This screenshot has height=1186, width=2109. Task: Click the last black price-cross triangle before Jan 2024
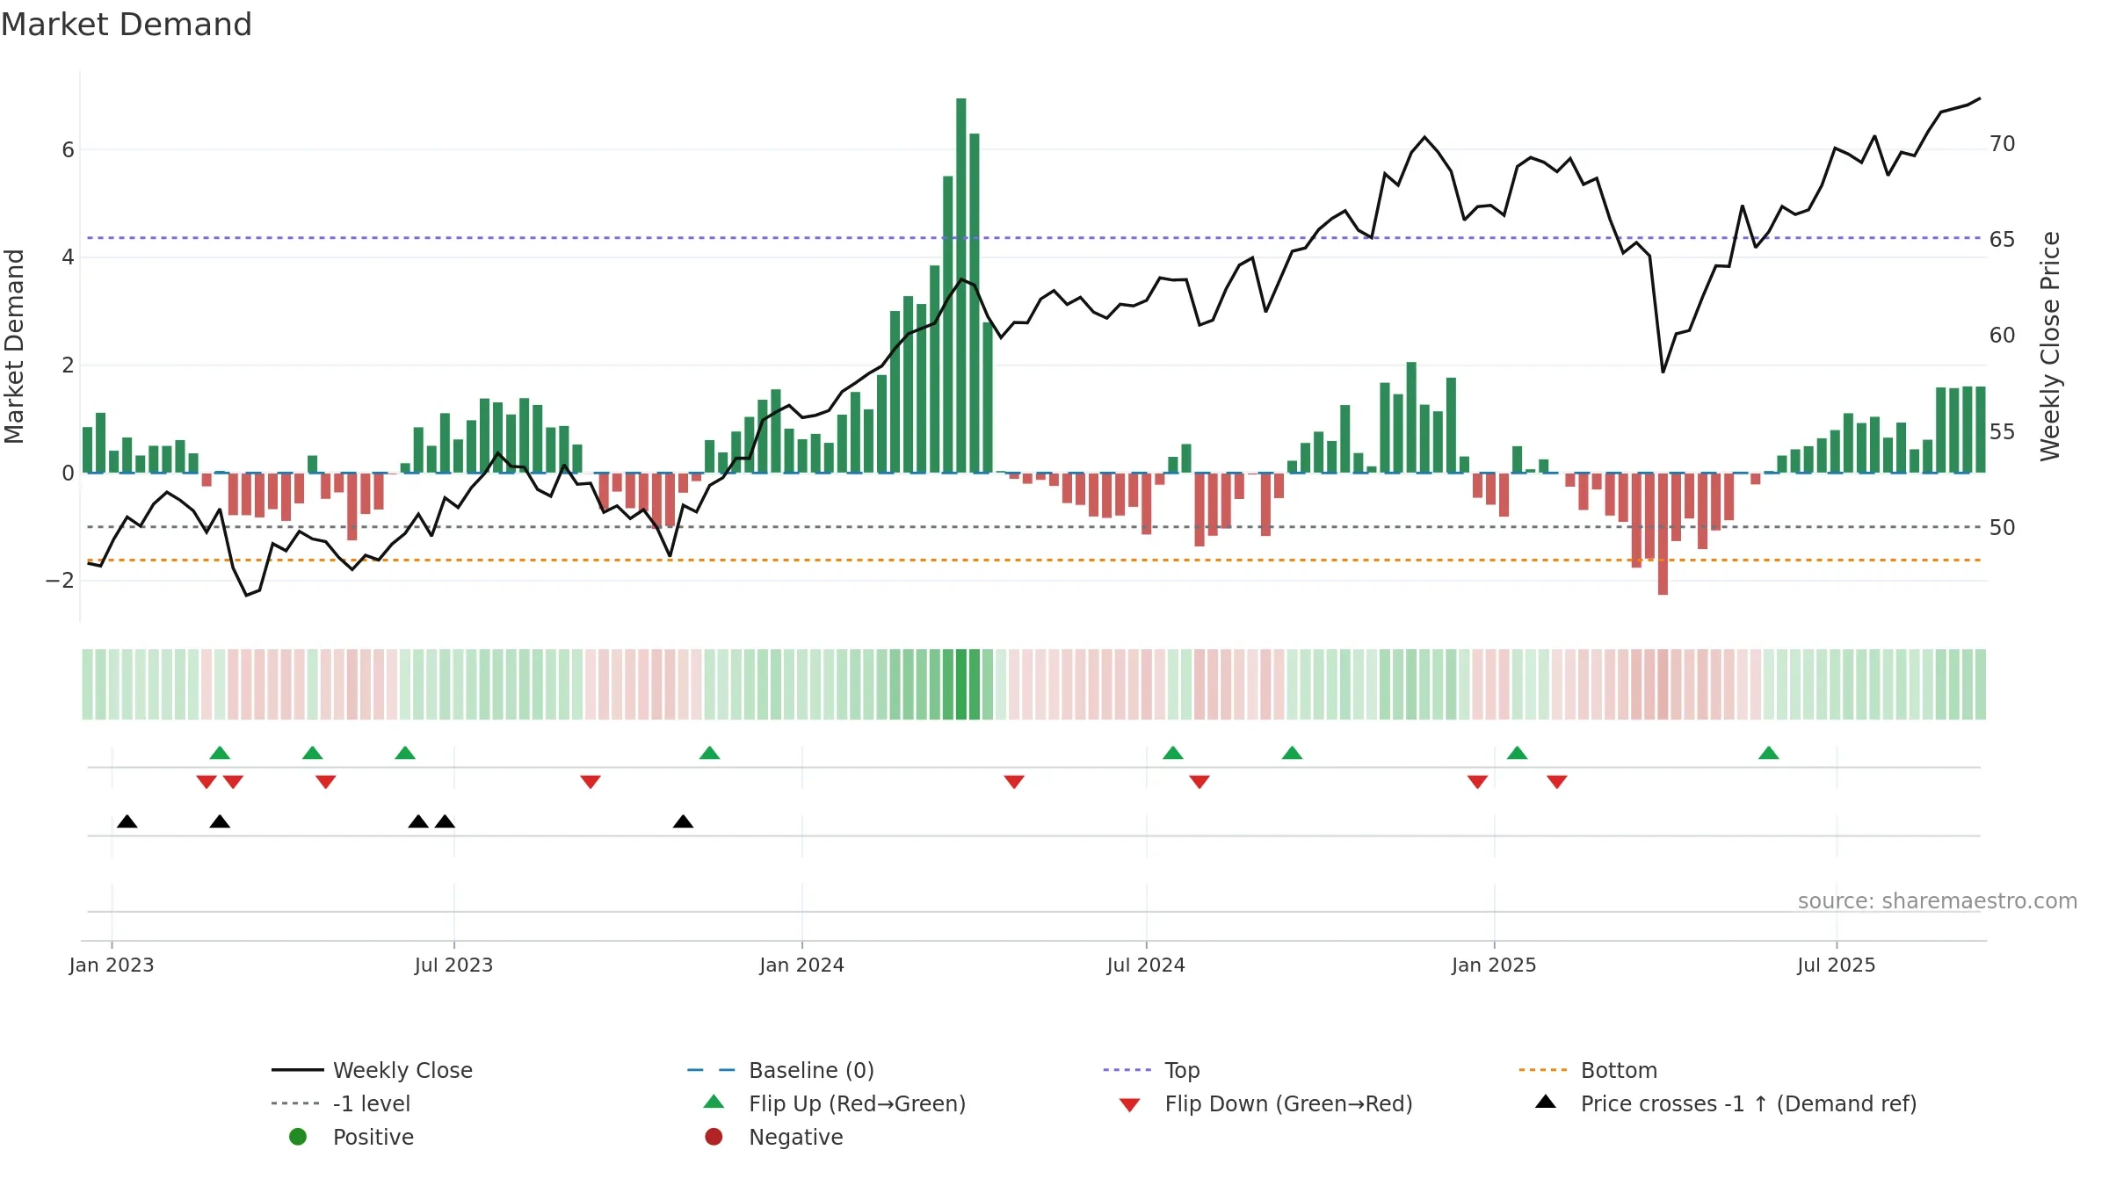pos(683,821)
